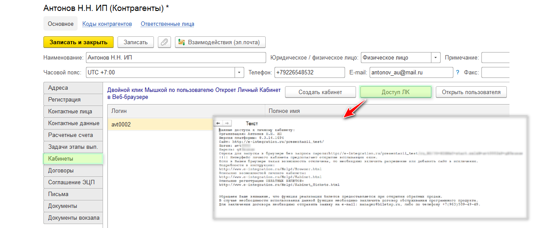Screen dimensions: 552x228
Task: Click the Открыть пользователя button
Action: tap(471, 92)
